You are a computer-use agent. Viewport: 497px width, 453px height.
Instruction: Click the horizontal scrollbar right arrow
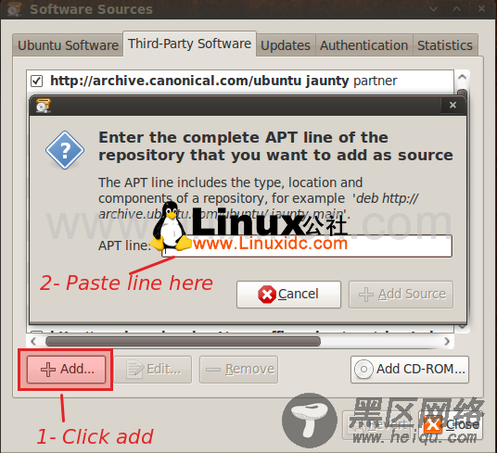[447, 341]
